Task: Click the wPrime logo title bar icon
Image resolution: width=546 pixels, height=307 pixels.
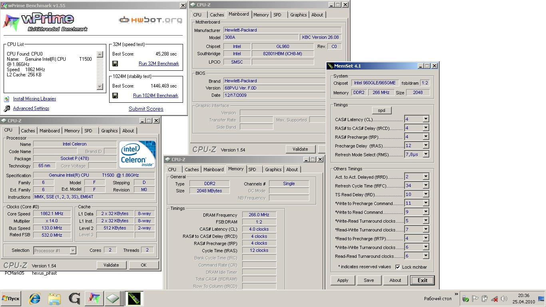Action: point(4,6)
